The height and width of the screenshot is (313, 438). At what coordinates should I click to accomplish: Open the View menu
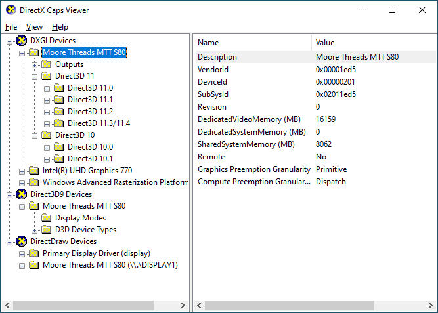[x=34, y=27]
